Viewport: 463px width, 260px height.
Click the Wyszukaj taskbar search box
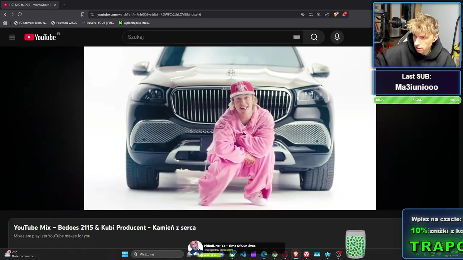tap(157, 254)
